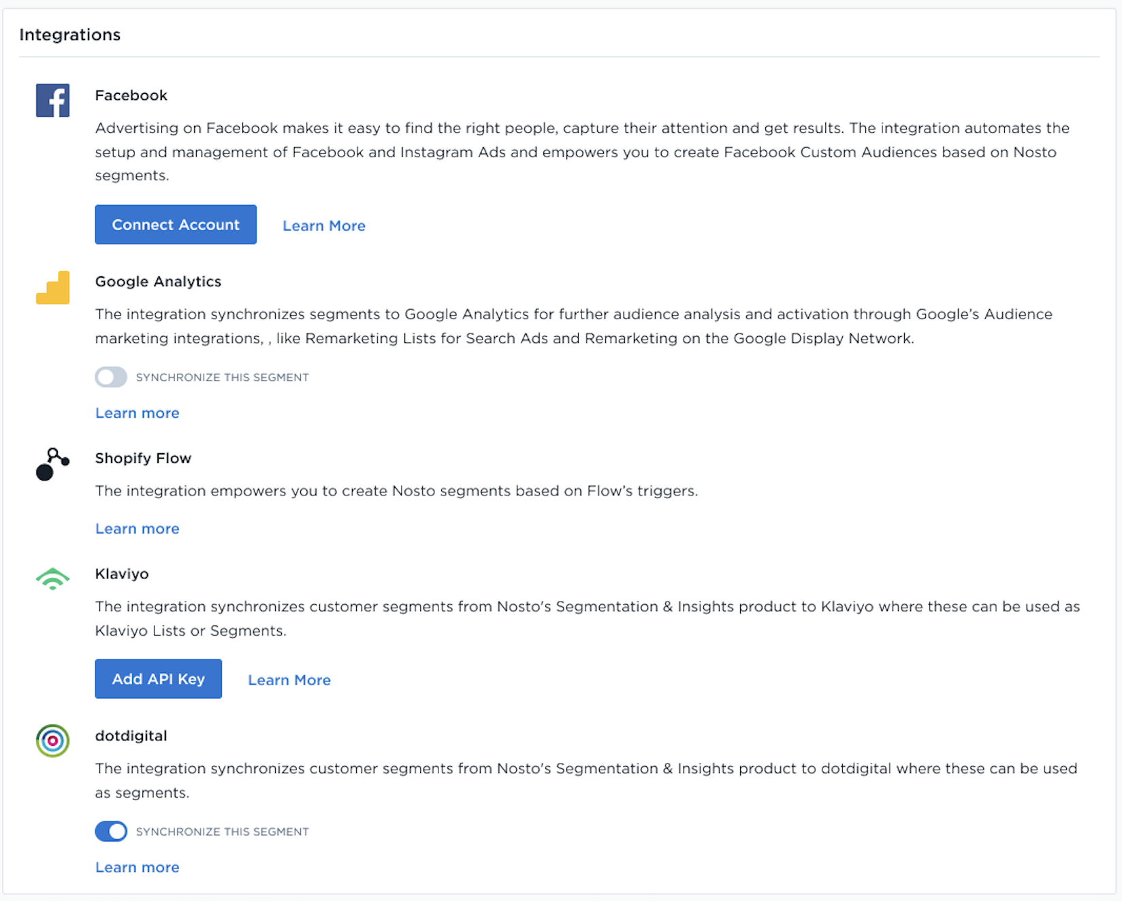Click the Klaviyo integration title

[122, 574]
